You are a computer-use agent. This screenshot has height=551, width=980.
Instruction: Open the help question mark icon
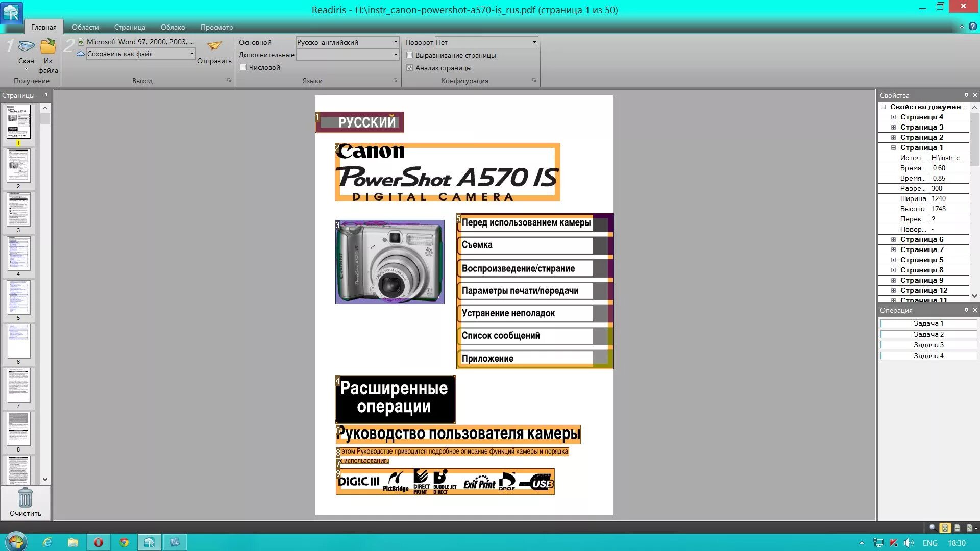(973, 27)
